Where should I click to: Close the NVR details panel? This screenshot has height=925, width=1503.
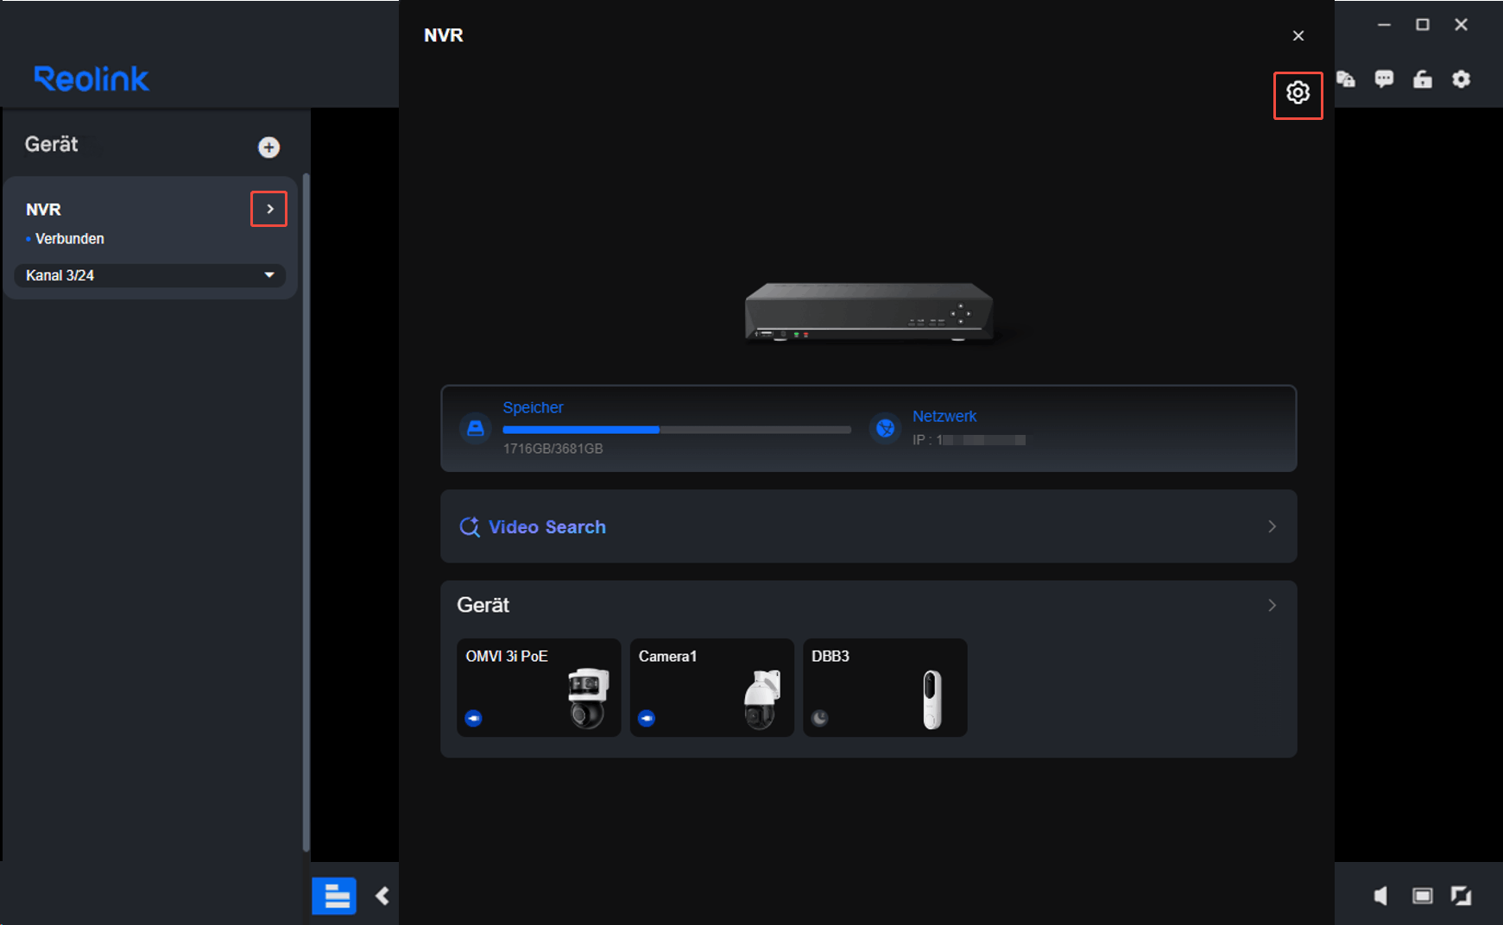[x=1298, y=35]
